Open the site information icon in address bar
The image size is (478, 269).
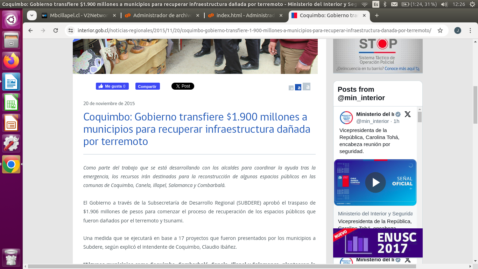tap(71, 30)
